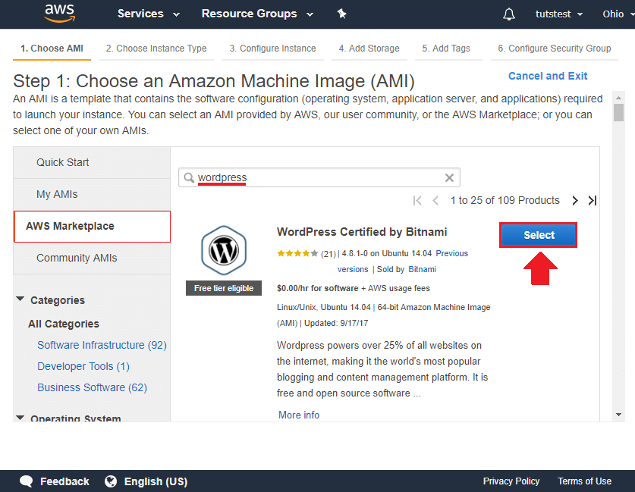The width and height of the screenshot is (635, 492).
Task: Select Quick Start in sidebar
Action: pyautogui.click(x=92, y=163)
